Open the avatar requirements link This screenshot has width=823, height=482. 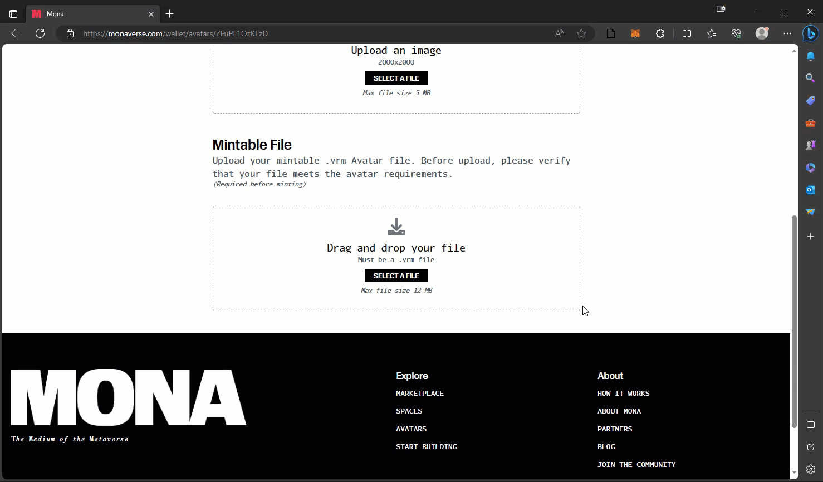tap(396, 174)
